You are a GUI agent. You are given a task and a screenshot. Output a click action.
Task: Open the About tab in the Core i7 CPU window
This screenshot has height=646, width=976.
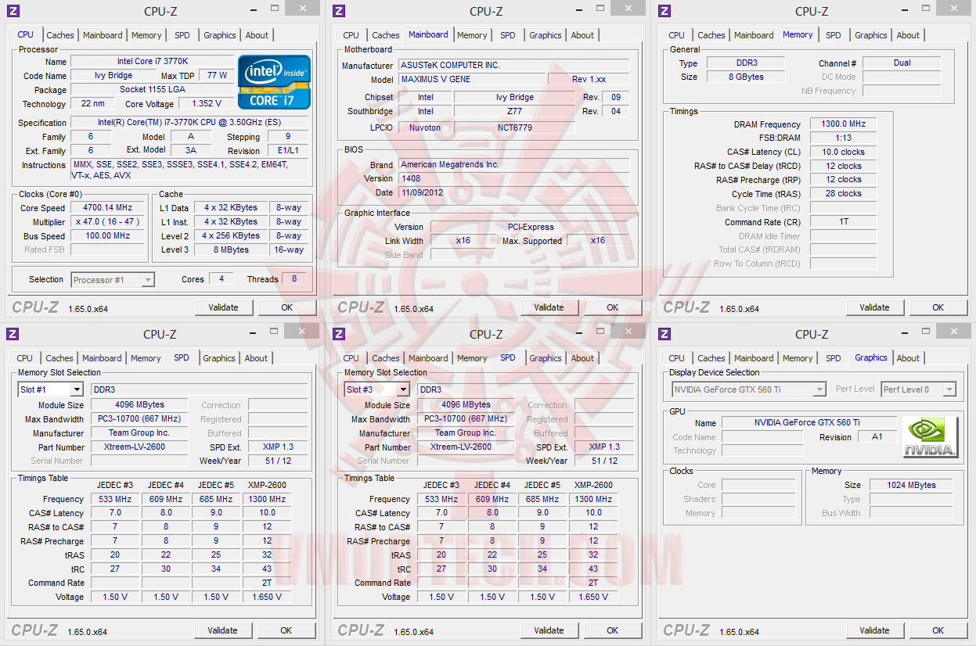click(x=257, y=35)
